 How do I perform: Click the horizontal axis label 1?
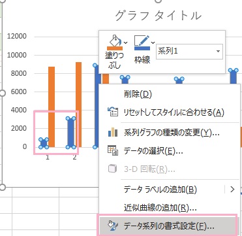coord(48,158)
